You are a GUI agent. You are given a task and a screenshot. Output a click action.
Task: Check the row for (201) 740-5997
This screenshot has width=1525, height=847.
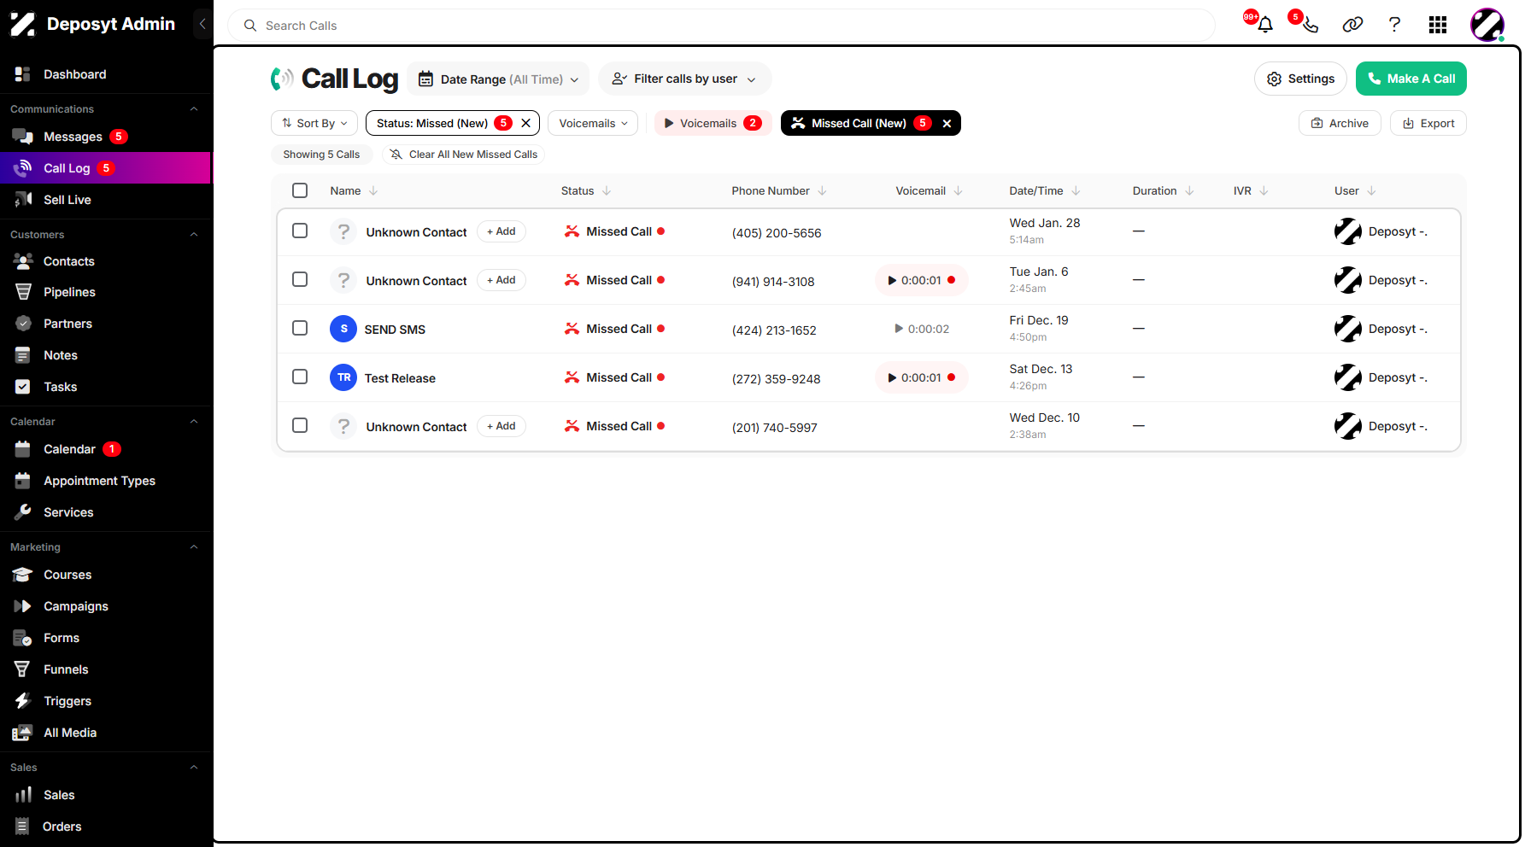pyautogui.click(x=300, y=425)
